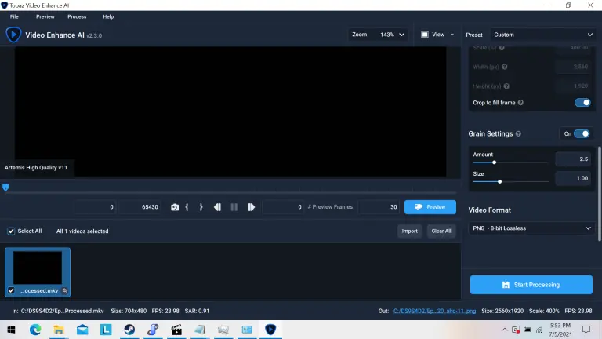Show hidden system tray icons
Image resolution: width=602 pixels, height=339 pixels.
(x=505, y=330)
